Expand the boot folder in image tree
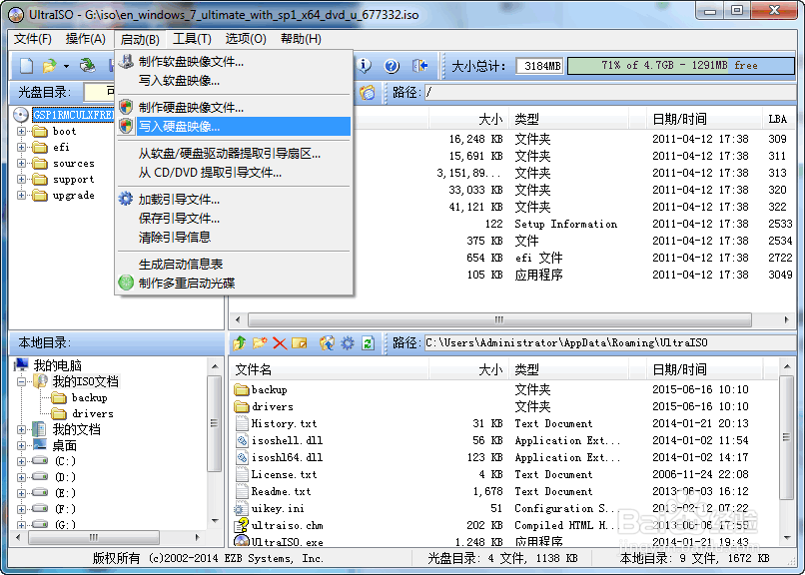Viewport: 805px width, 575px height. (x=21, y=132)
